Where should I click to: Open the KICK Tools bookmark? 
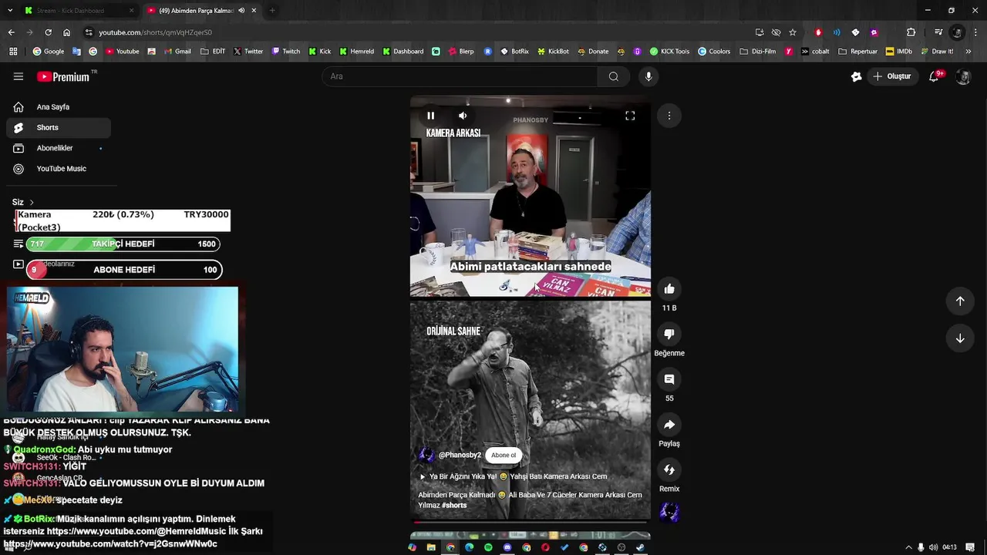[669, 52]
